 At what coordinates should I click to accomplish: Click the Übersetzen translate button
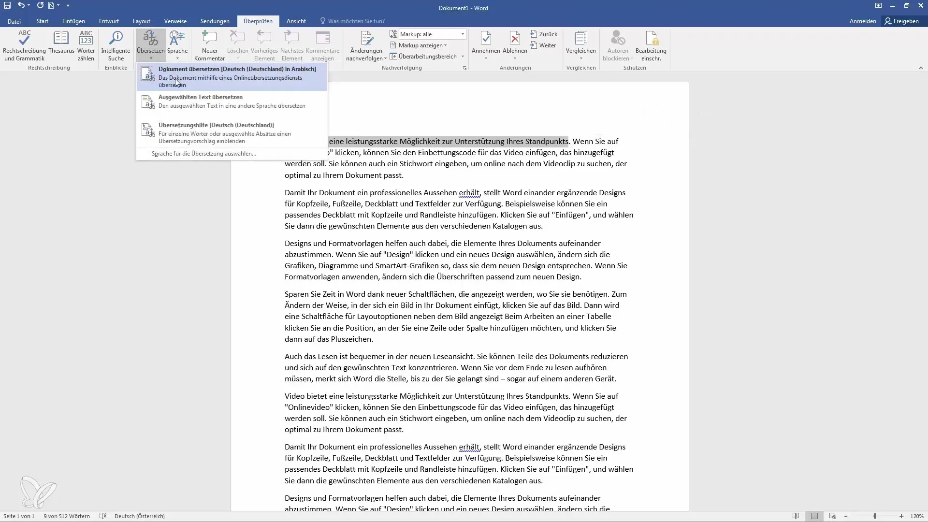pos(151,46)
